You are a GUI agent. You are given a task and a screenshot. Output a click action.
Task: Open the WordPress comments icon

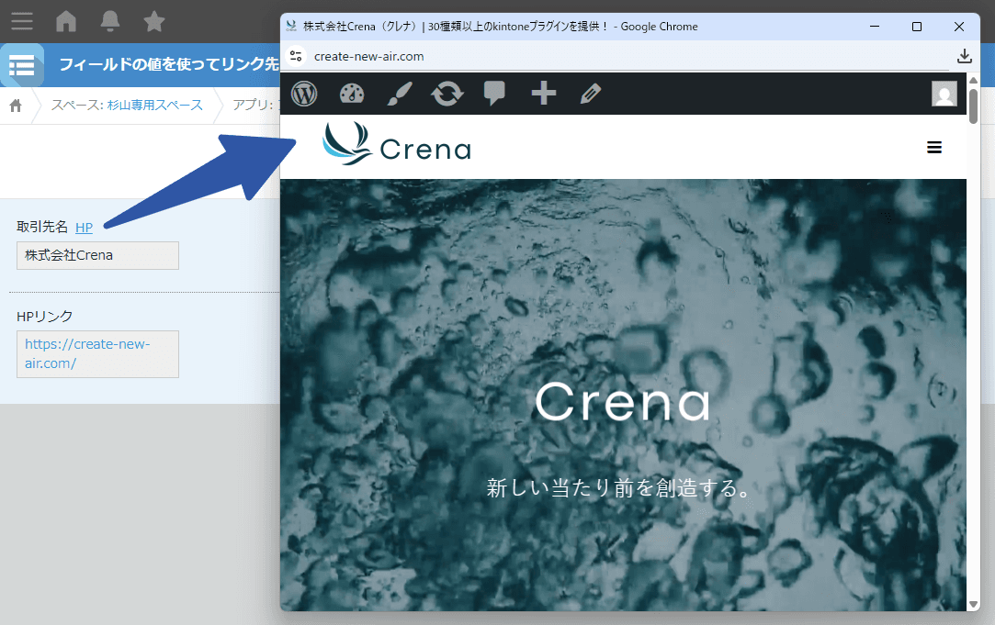point(494,94)
